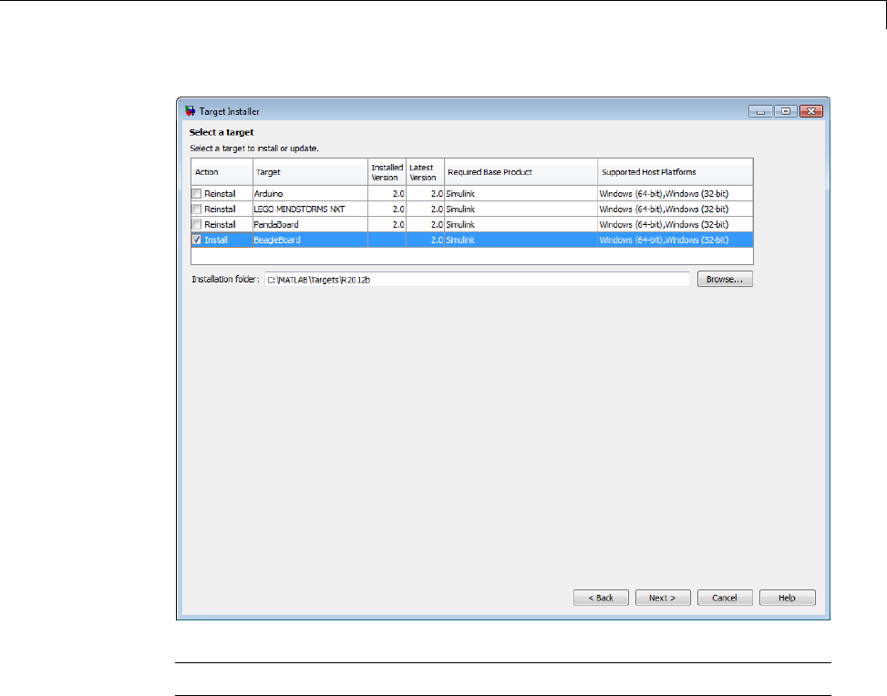Check the PandaBoard Reinstall checkbox
887x696 pixels.
[x=197, y=224]
